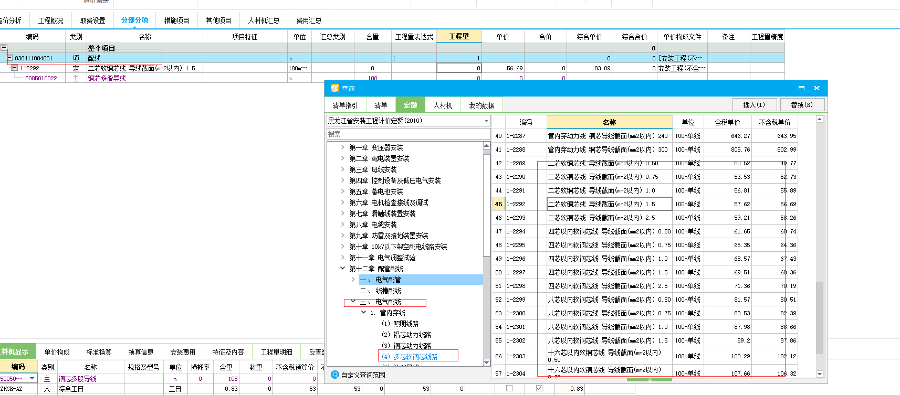Open the 标准换算 bottom tab
900x395 pixels.
coord(99,352)
